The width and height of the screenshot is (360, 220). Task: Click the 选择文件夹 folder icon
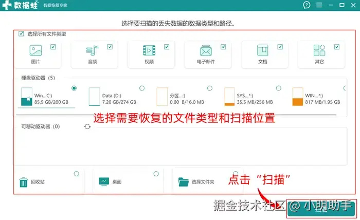pyautogui.click(x=184, y=182)
